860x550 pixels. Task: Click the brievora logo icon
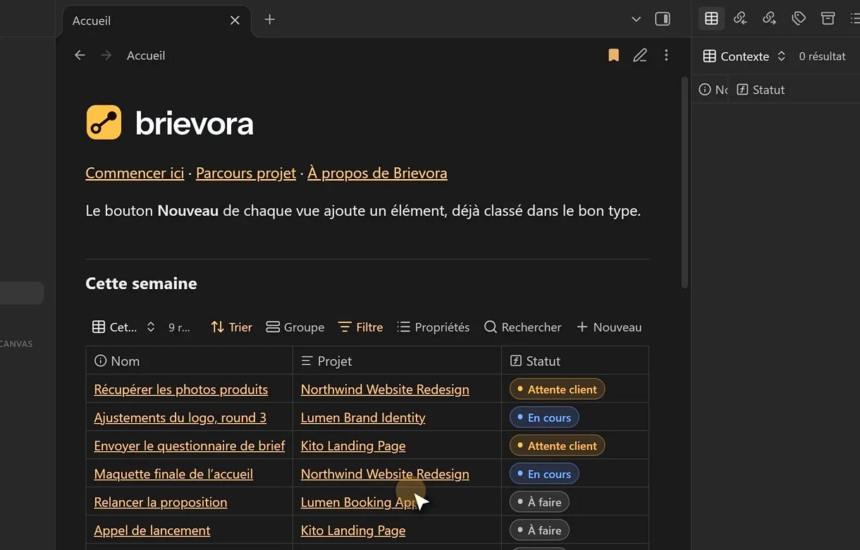(x=104, y=123)
